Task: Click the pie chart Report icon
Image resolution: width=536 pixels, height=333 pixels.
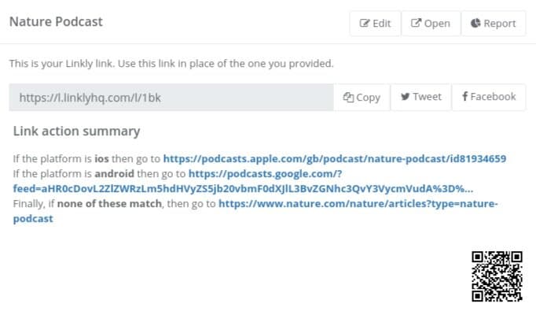Action: pos(475,24)
